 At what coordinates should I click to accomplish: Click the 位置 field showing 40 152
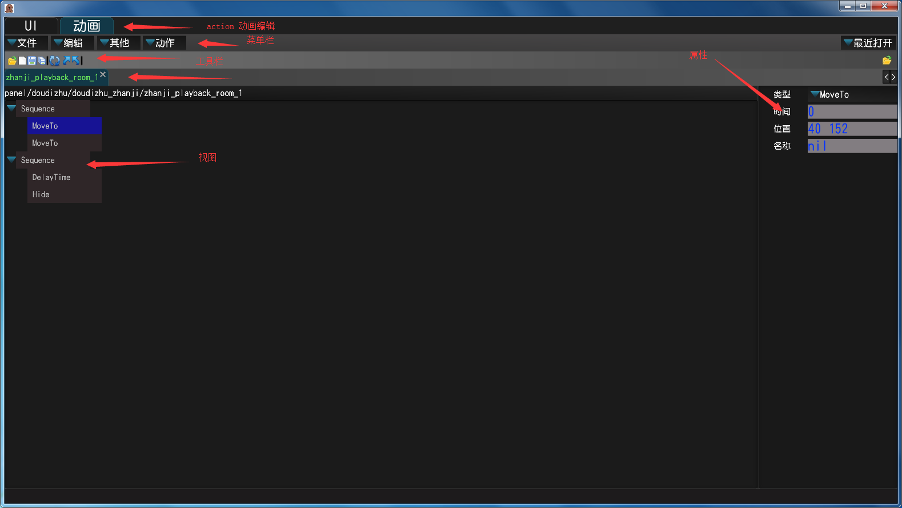coord(852,129)
